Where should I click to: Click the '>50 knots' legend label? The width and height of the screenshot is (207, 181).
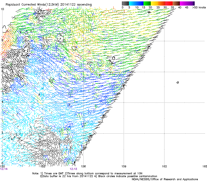click(199, 8)
